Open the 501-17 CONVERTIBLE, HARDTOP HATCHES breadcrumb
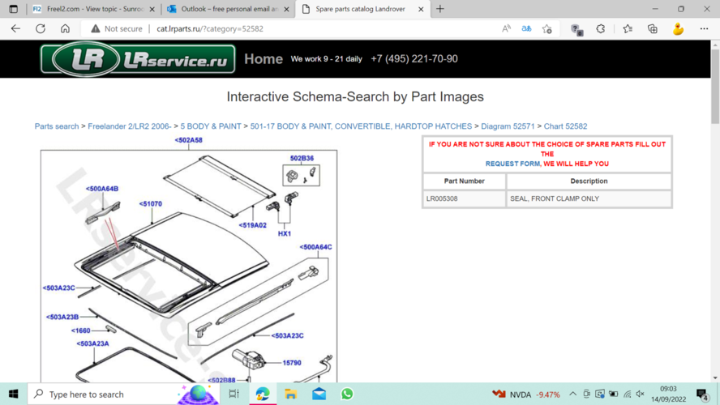720x405 pixels. coord(361,126)
